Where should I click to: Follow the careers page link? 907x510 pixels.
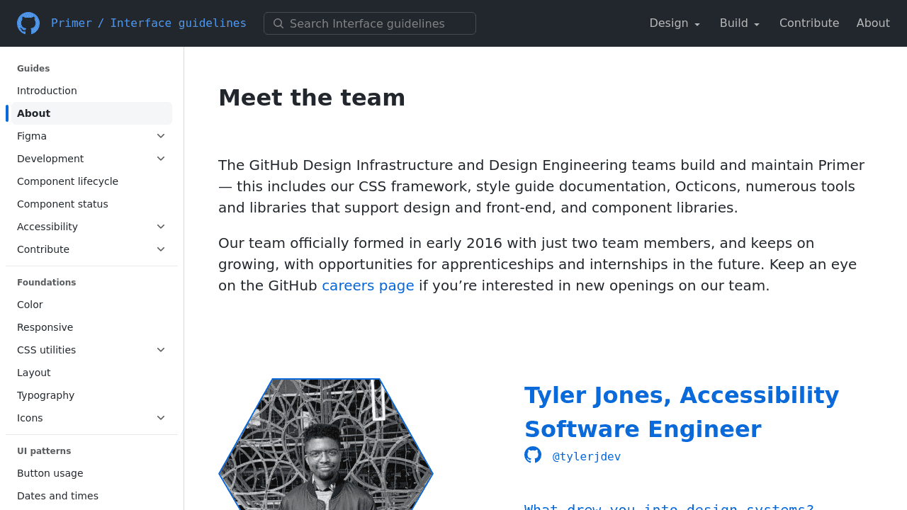pyautogui.click(x=368, y=285)
